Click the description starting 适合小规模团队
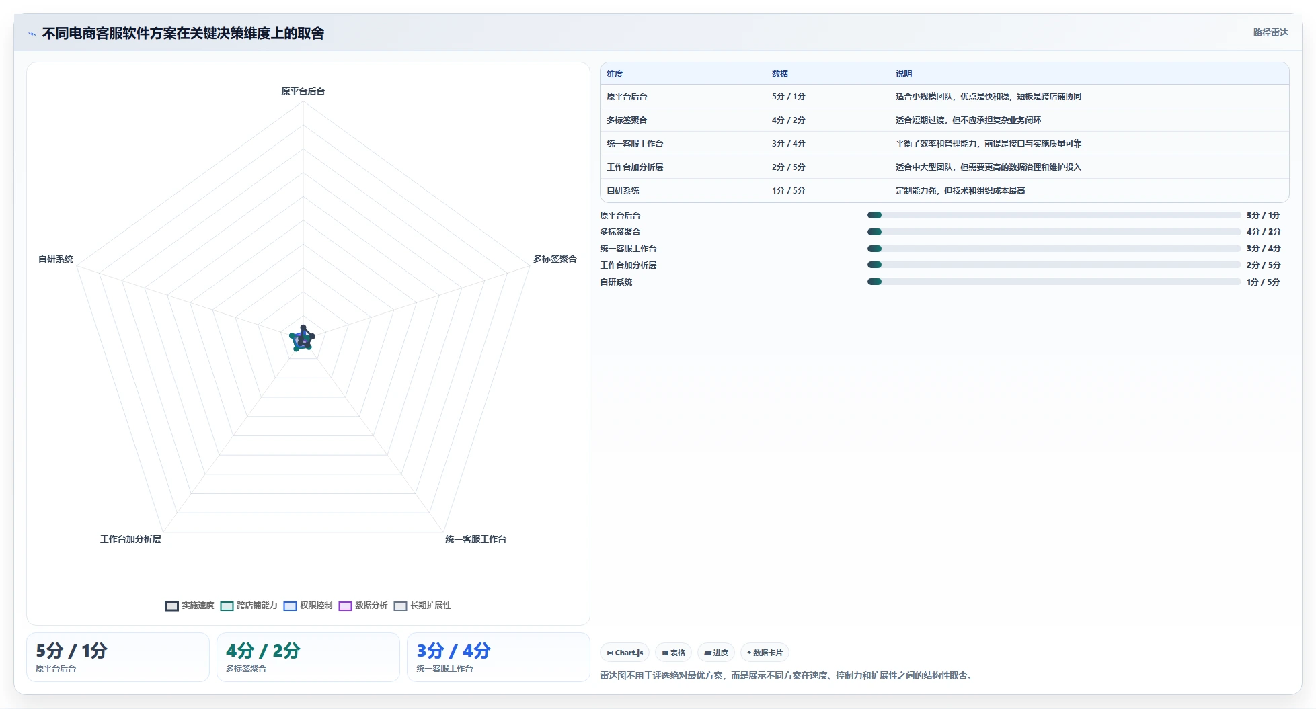The width and height of the screenshot is (1316, 709). point(989,97)
